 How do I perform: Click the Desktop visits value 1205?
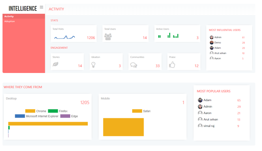pyautogui.click(x=85, y=102)
